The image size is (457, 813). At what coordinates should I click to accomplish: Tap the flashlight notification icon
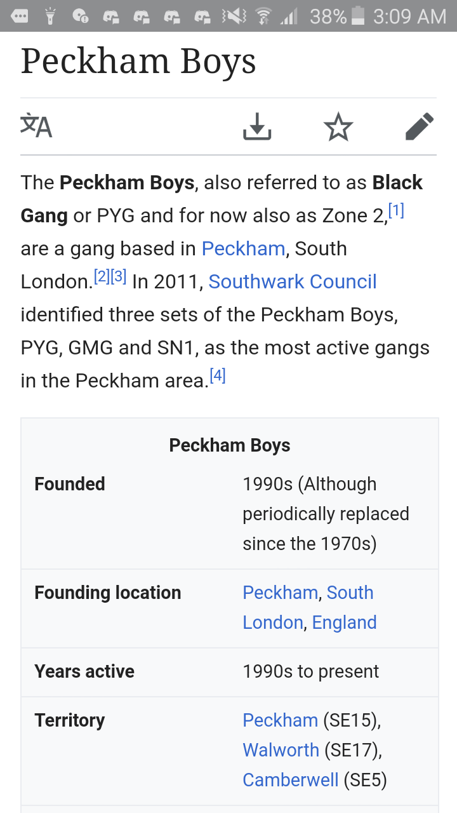pos(50,16)
